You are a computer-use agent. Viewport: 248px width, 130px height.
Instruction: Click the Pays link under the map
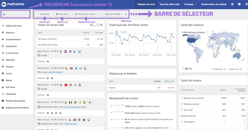coord(190,68)
